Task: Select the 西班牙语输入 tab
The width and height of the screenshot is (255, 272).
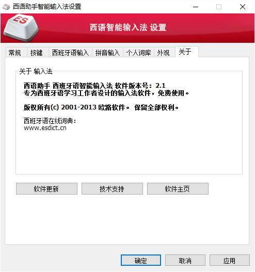Action: [70, 53]
